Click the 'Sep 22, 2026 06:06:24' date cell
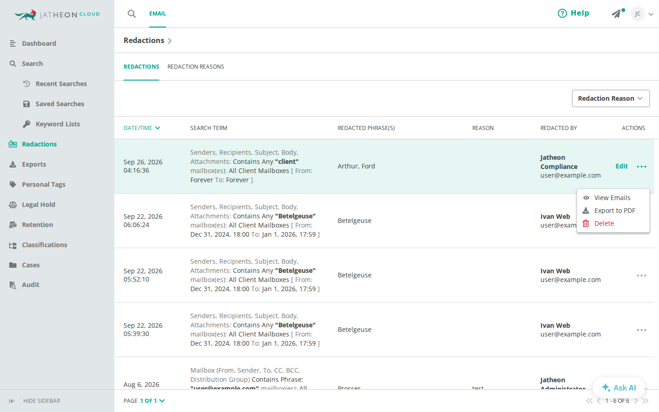 click(x=143, y=221)
